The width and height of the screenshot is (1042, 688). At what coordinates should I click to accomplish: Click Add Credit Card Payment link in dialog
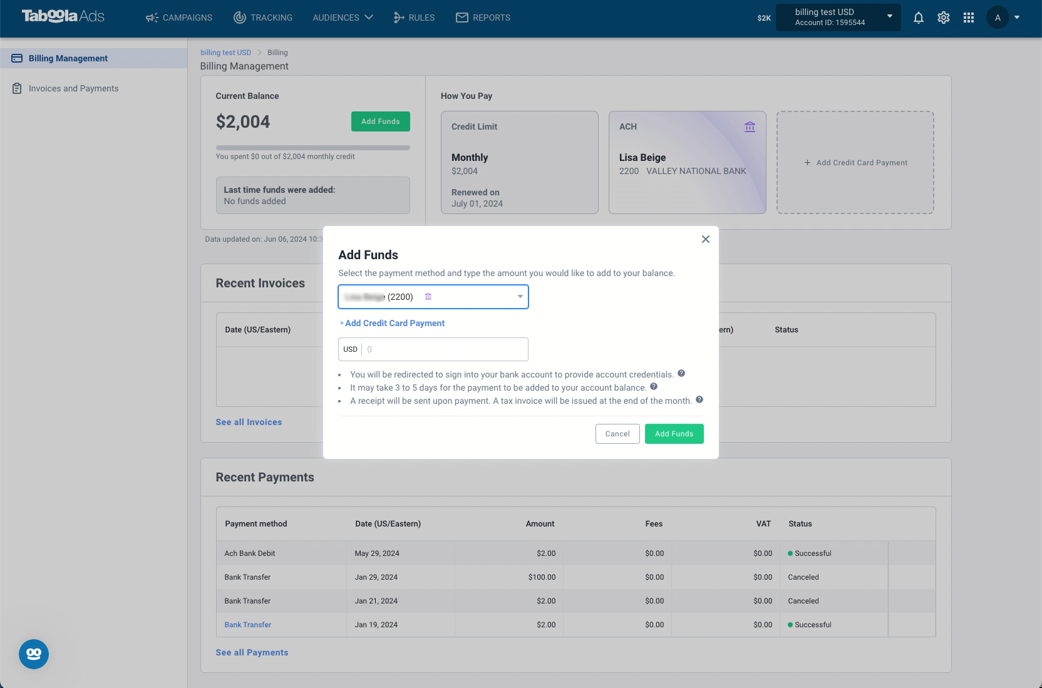(392, 323)
